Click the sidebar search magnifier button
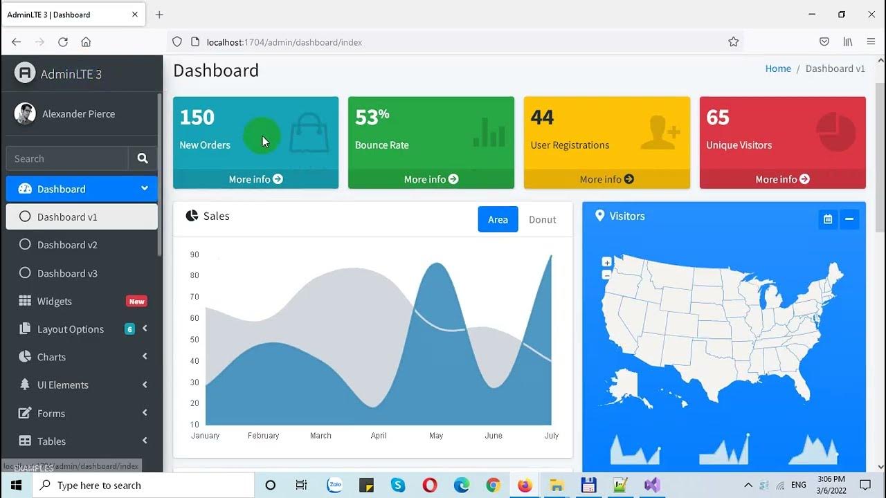The width and height of the screenshot is (886, 498). coord(143,158)
